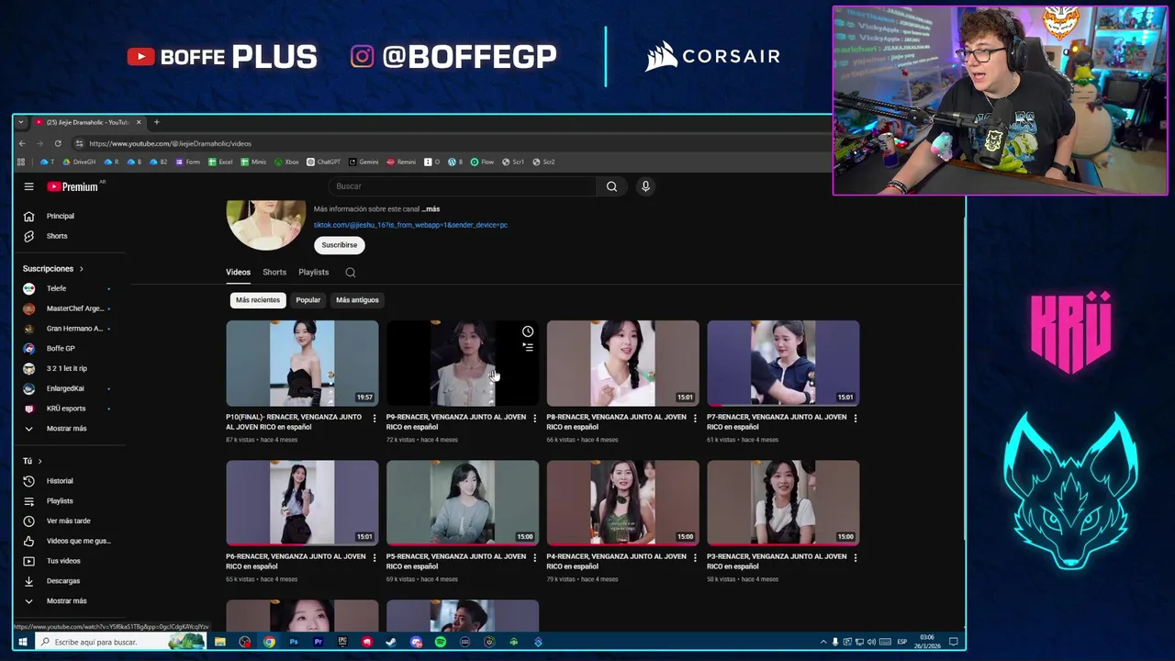This screenshot has width=1175, height=661.
Task: Click the browser URL address bar
Action: click(x=441, y=143)
